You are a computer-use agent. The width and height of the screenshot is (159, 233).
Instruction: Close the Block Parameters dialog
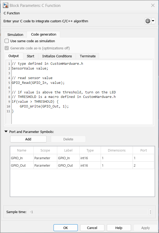(153, 6)
